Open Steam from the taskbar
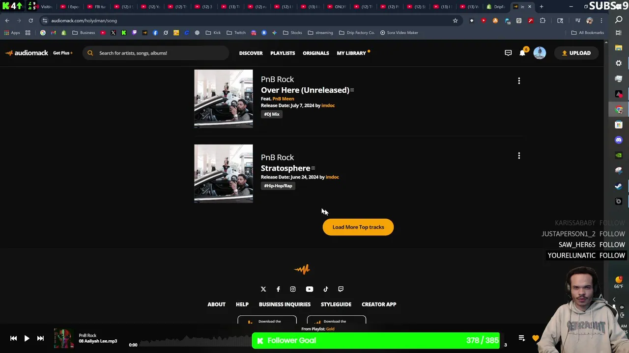629x353 pixels. [619, 186]
